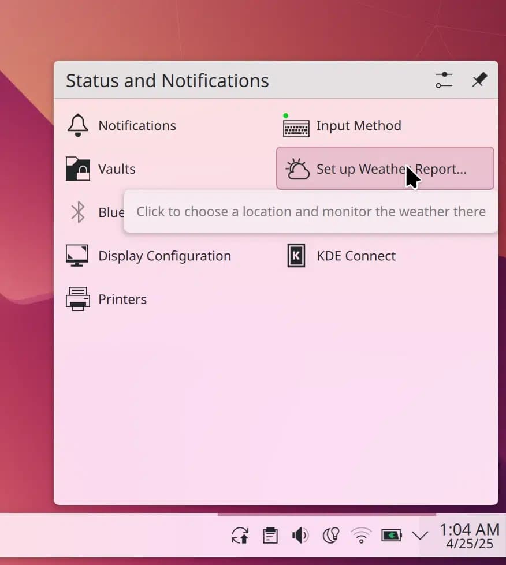The image size is (506, 565).
Task: Open the clipboard tray icon
Action: [x=270, y=535]
